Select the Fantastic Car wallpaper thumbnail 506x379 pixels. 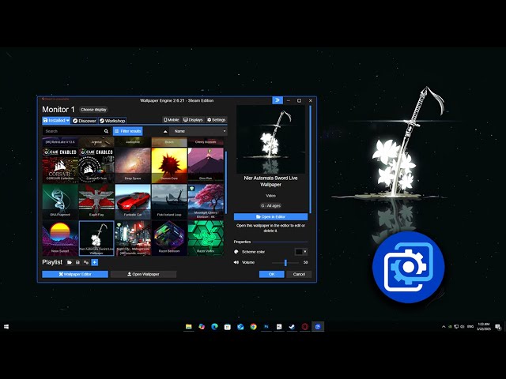tap(133, 202)
